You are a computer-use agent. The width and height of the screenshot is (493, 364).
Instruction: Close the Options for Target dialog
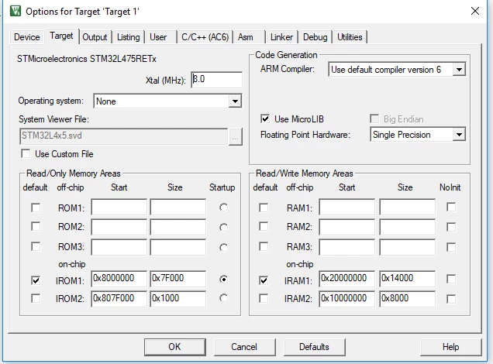click(x=475, y=11)
